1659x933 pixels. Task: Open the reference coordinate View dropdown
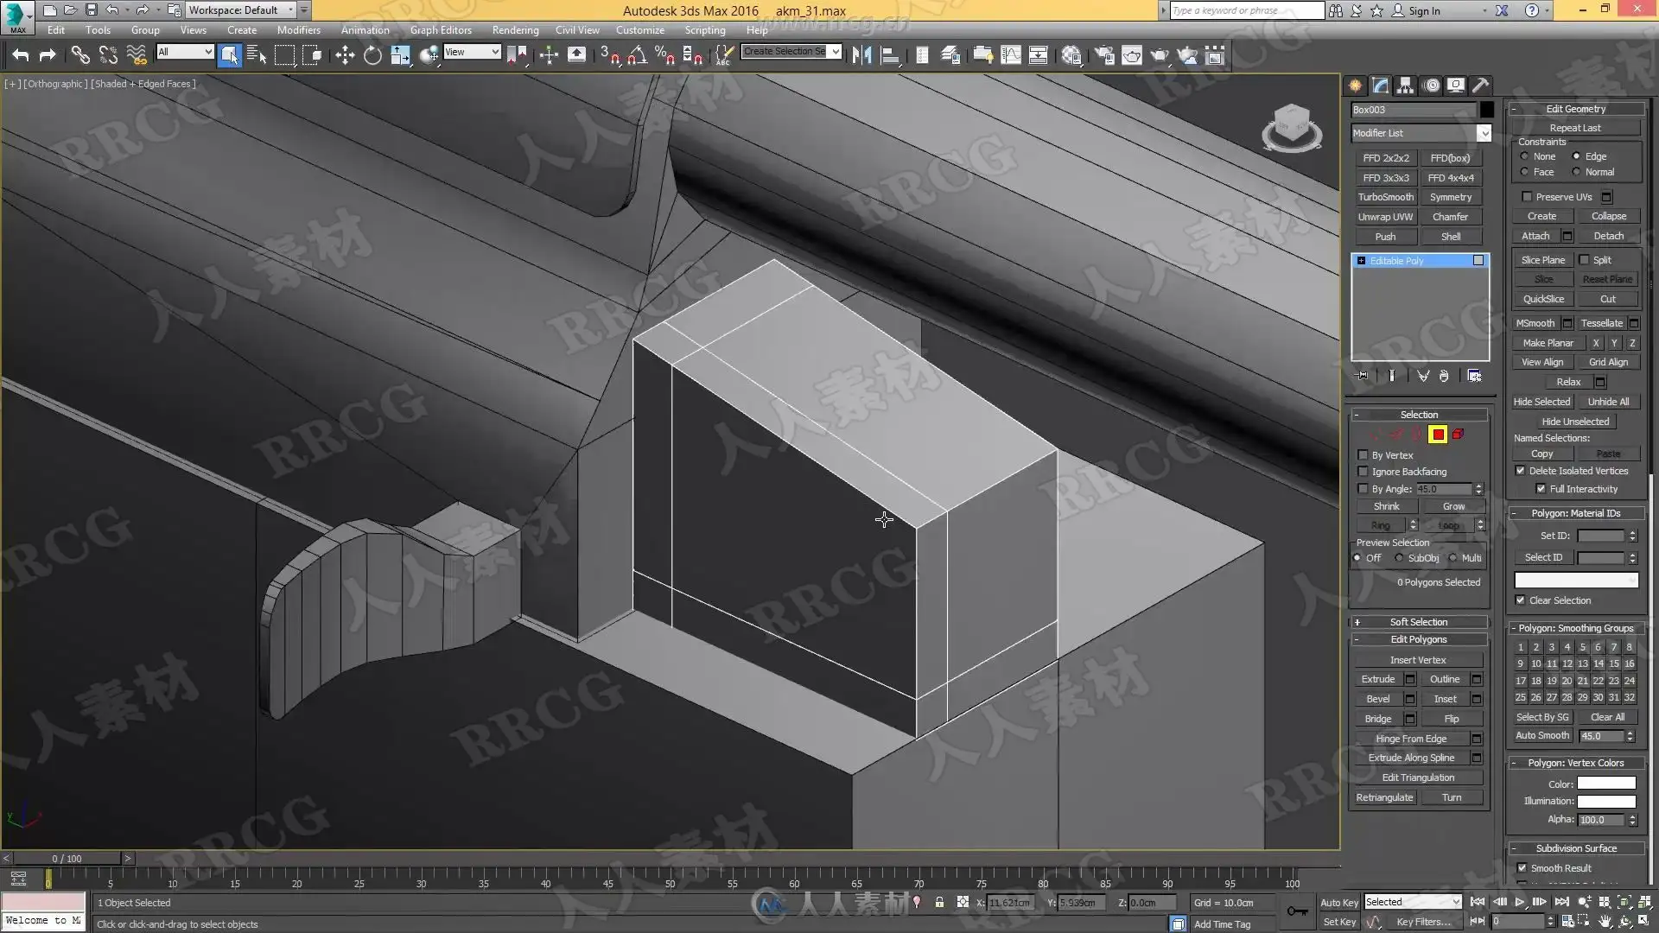(x=472, y=52)
